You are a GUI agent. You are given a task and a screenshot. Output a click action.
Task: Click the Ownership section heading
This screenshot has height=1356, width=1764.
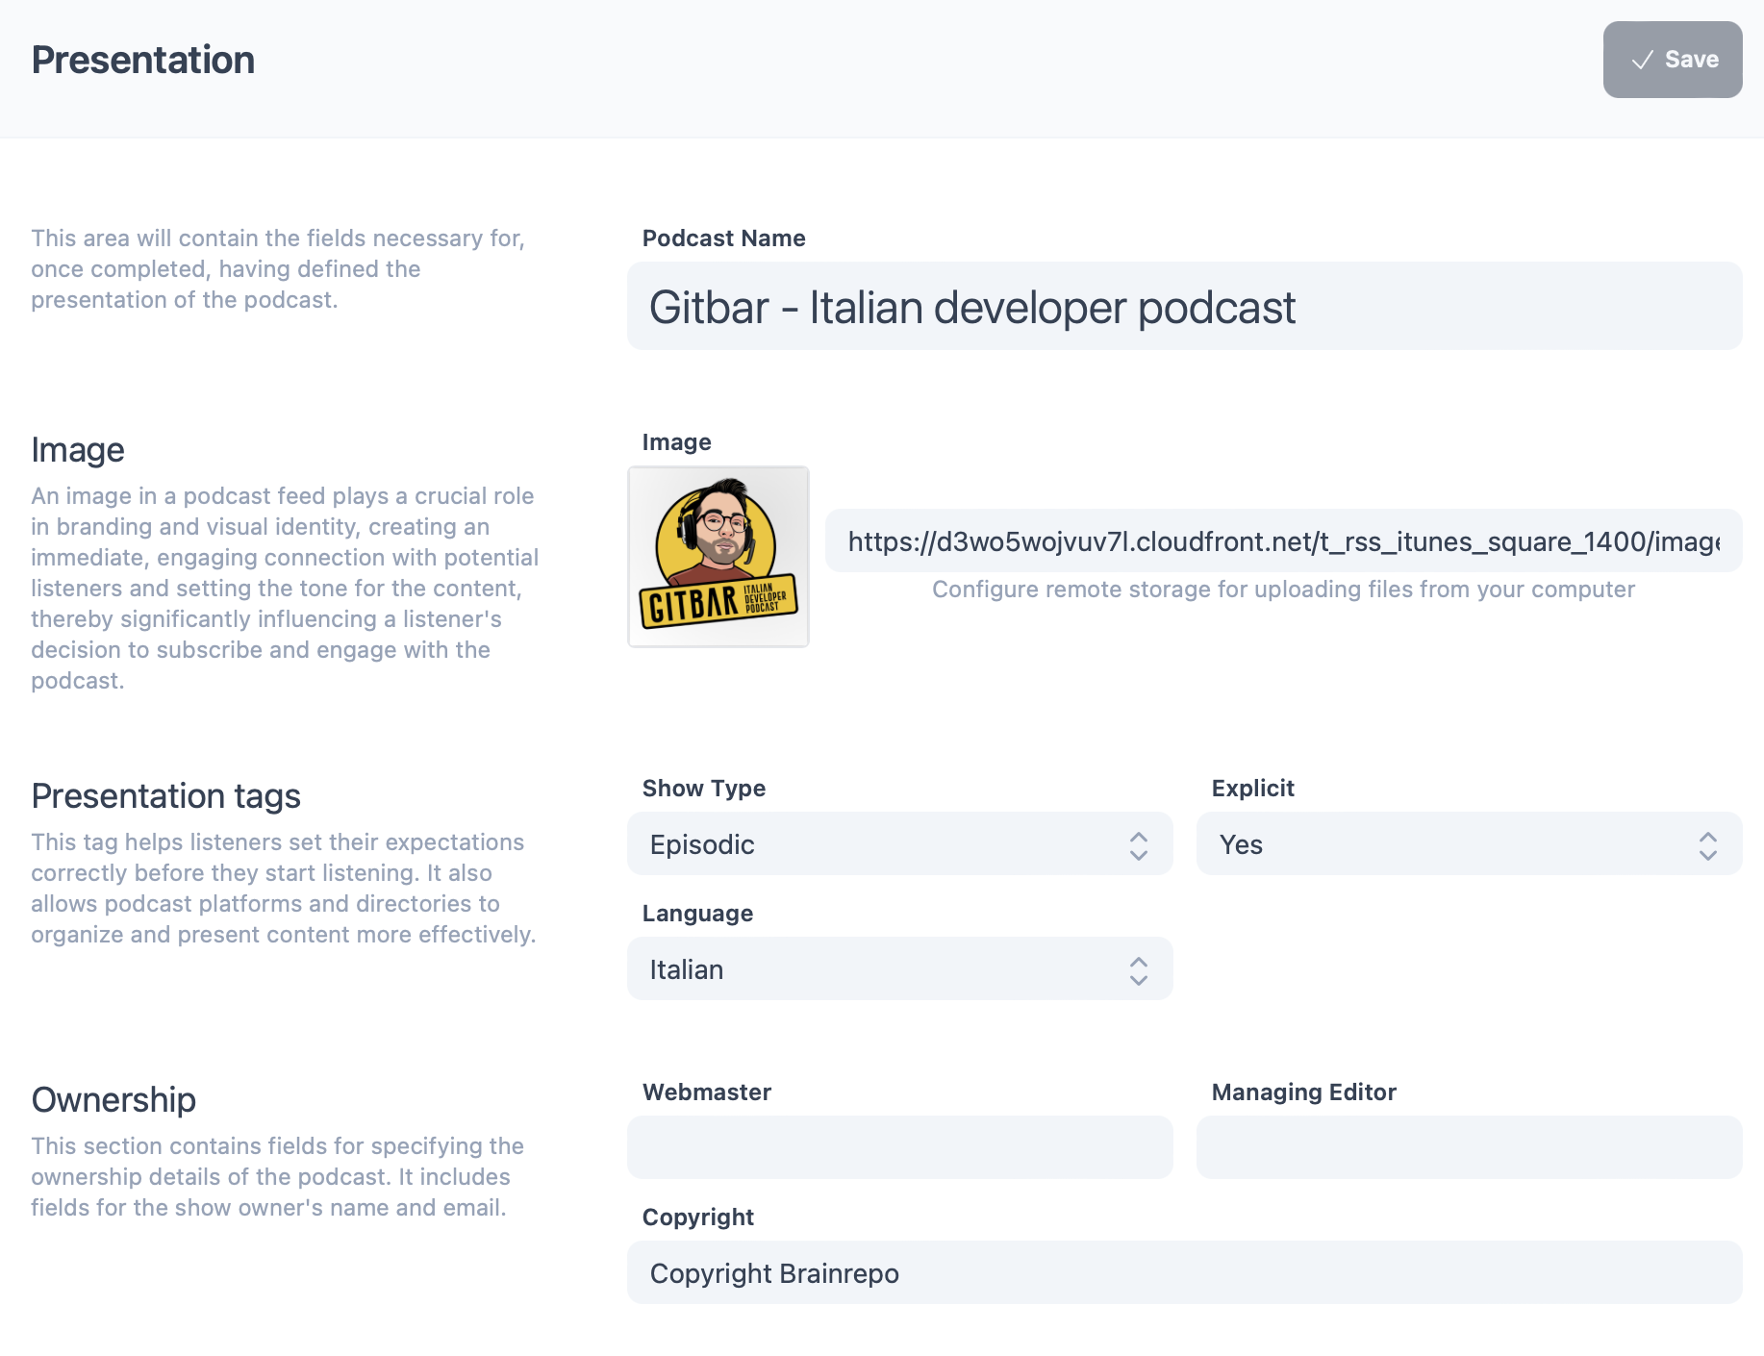113,1099
